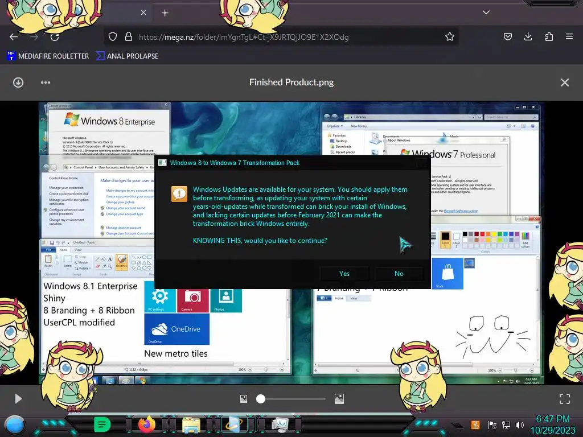Open the tracking protection shield

(x=113, y=36)
